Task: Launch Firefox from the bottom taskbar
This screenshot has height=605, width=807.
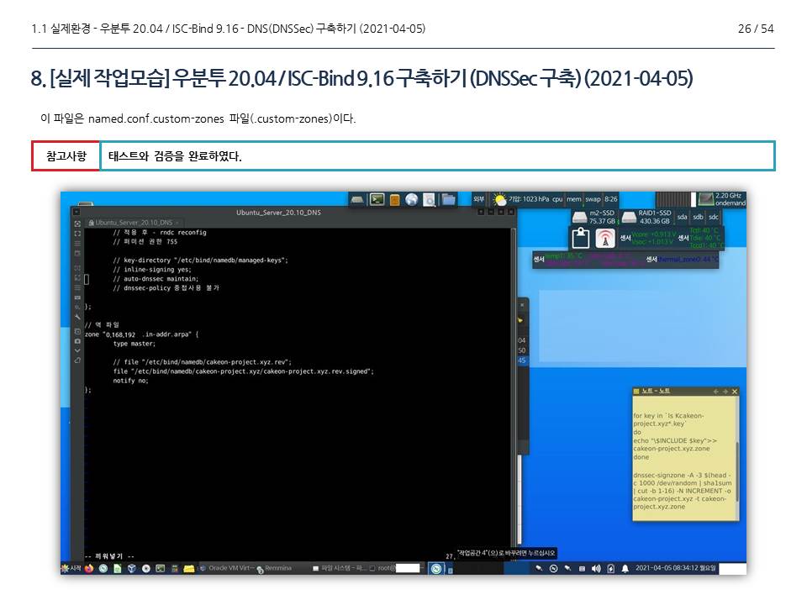Action: pyautogui.click(x=90, y=569)
